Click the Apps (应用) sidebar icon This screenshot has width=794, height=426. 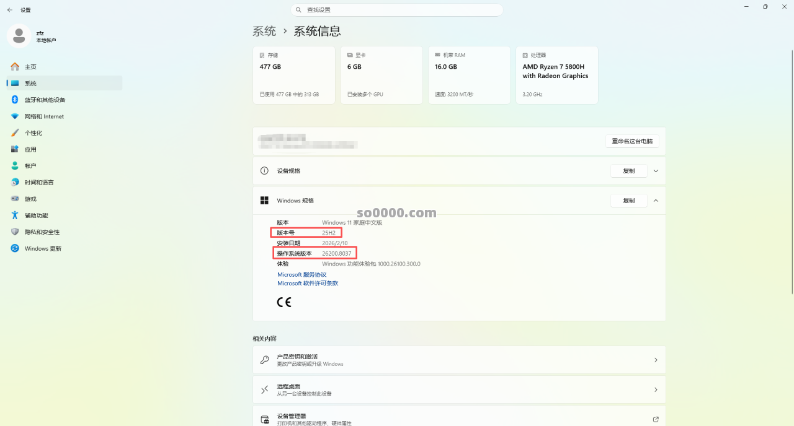tap(15, 149)
